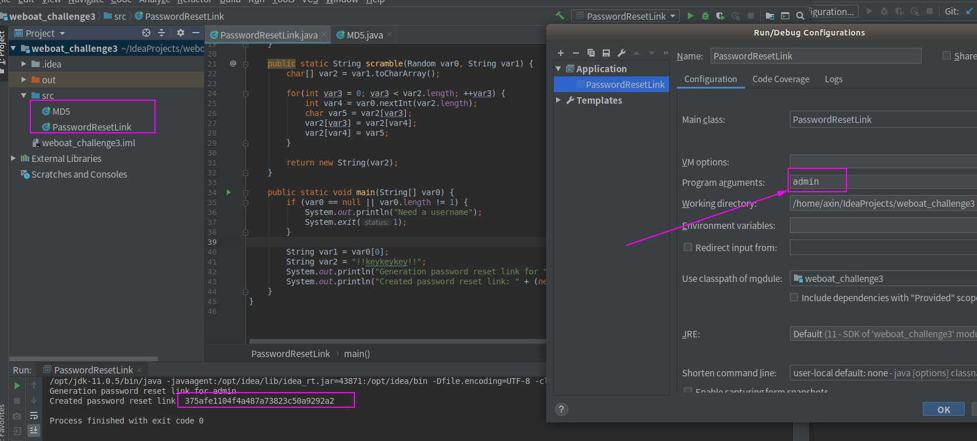The width and height of the screenshot is (977, 441).
Task: Copy the selected run configuration
Action: (591, 53)
